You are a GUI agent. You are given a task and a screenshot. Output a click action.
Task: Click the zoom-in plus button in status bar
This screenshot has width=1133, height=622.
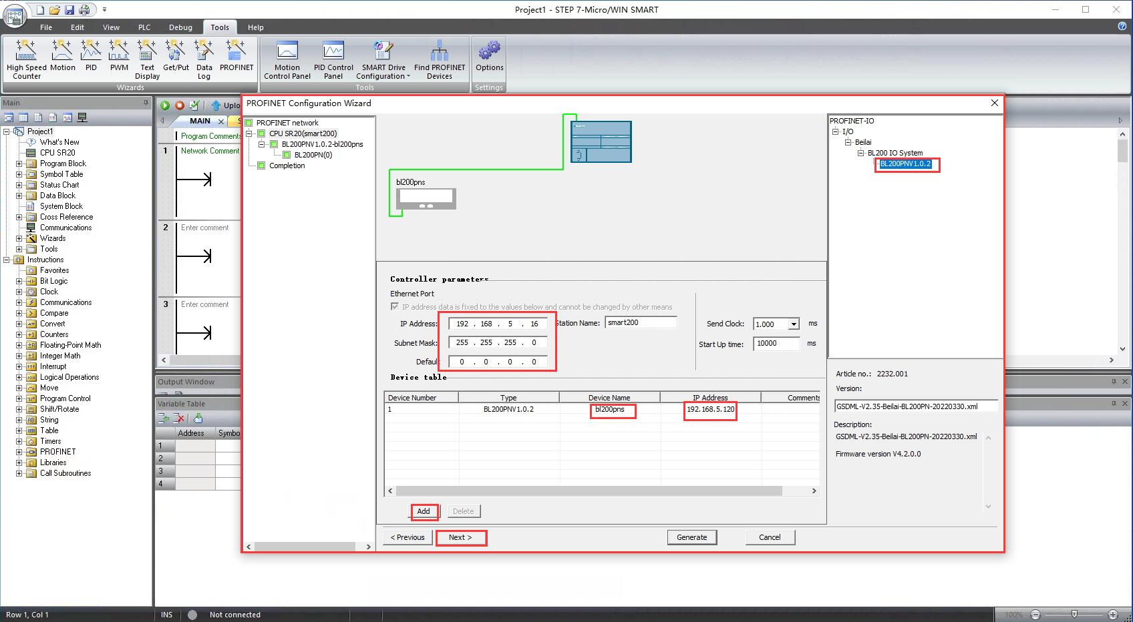[x=1113, y=614]
